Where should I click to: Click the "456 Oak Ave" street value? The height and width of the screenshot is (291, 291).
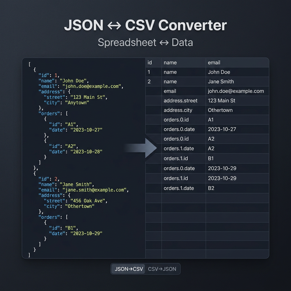[88, 201]
